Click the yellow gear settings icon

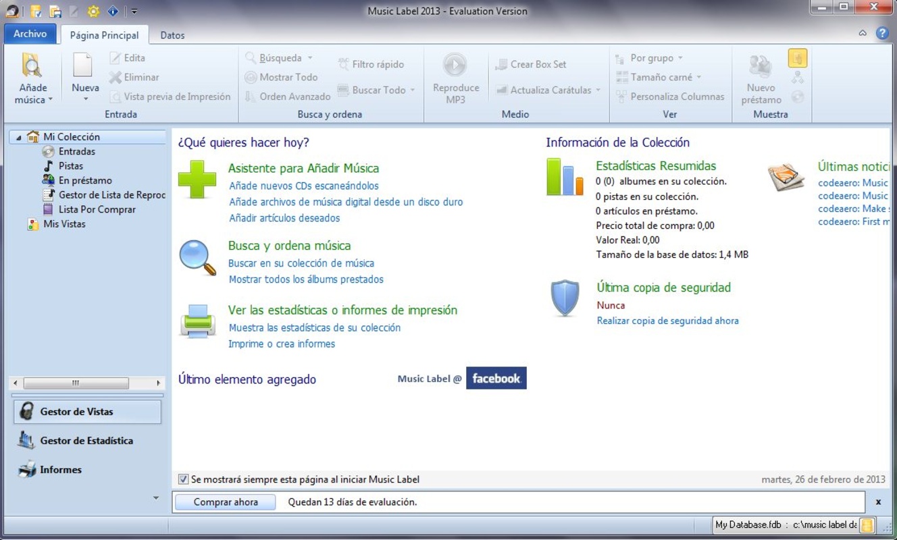[93, 11]
